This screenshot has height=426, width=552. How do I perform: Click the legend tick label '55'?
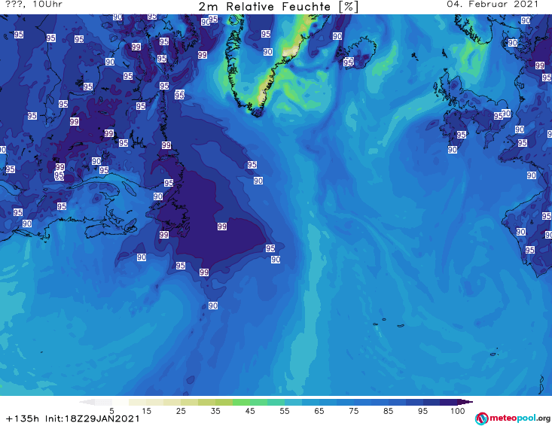point(285,411)
